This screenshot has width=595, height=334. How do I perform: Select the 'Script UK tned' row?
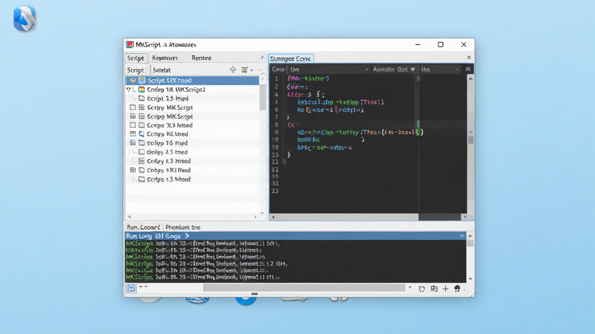192,80
